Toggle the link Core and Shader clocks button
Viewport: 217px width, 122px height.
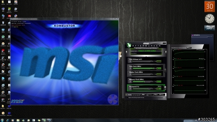point(165,70)
